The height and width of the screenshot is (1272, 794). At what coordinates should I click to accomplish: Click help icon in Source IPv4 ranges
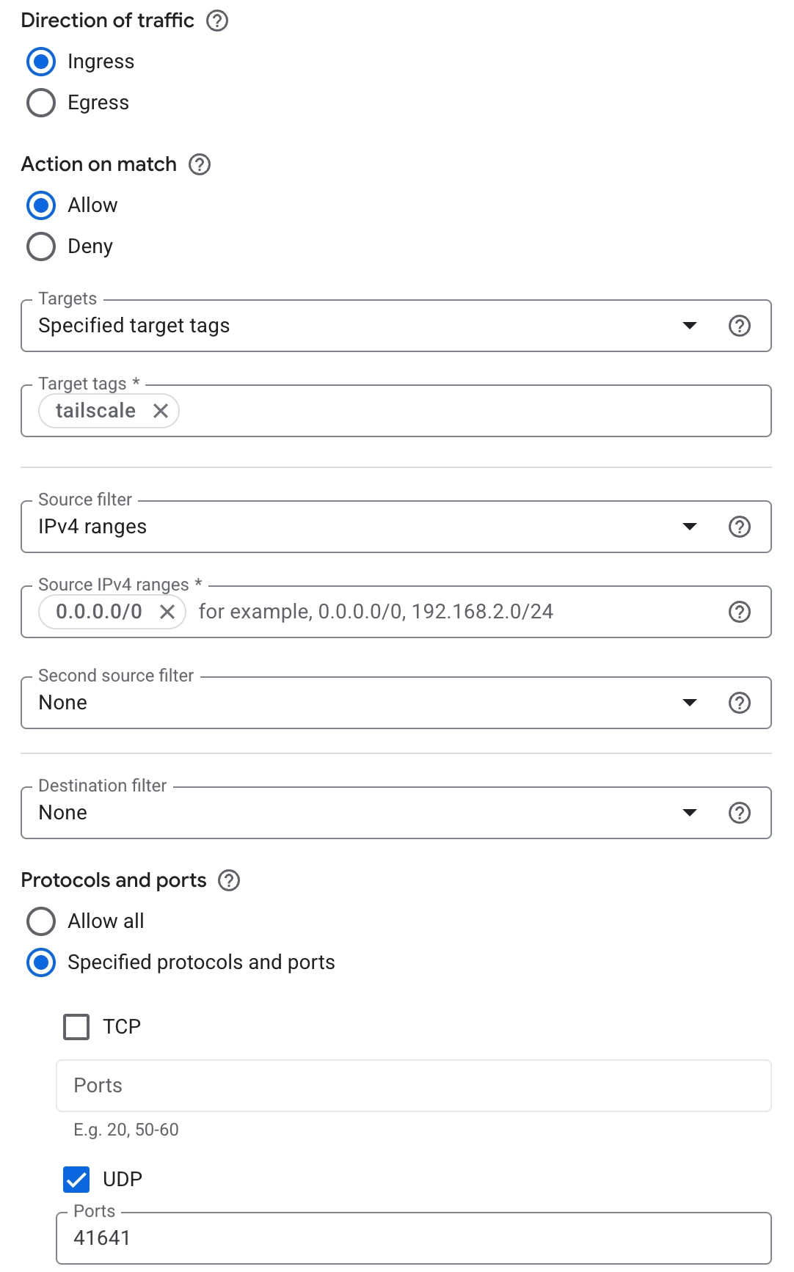(x=739, y=612)
